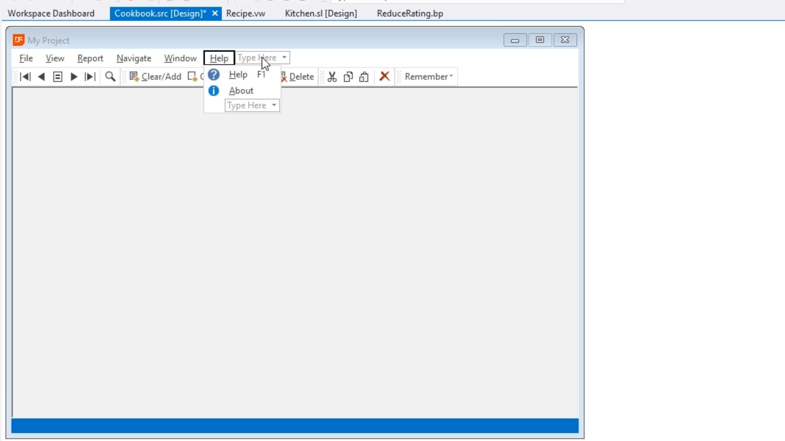785x441 pixels.
Task: Go to first record button
Action: (x=25, y=77)
